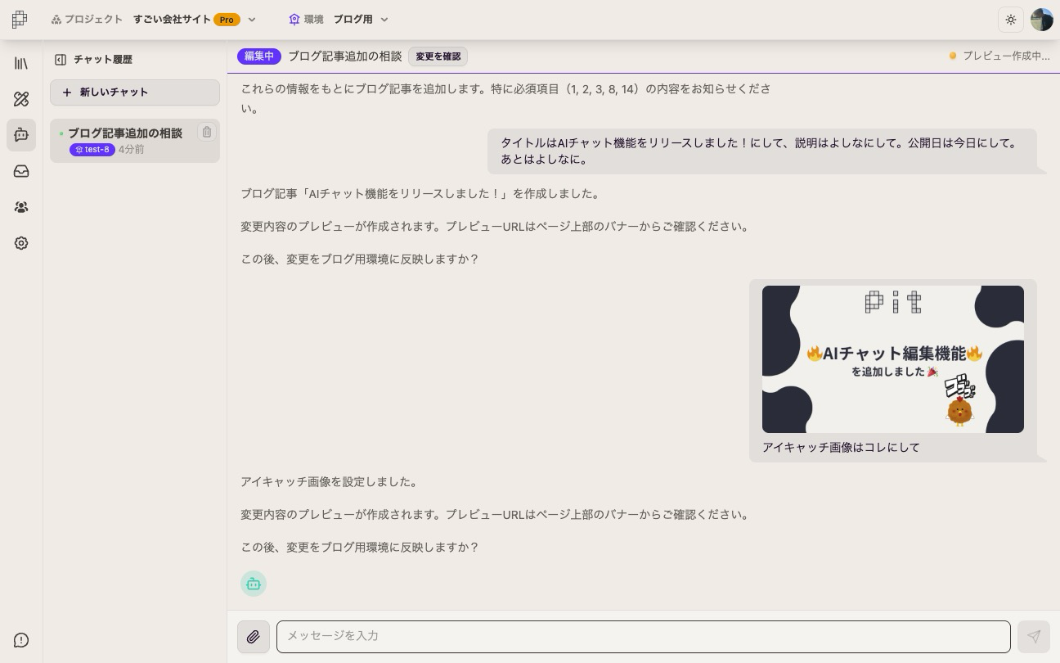Click the green bot avatar icon
1060x663 pixels.
254,584
